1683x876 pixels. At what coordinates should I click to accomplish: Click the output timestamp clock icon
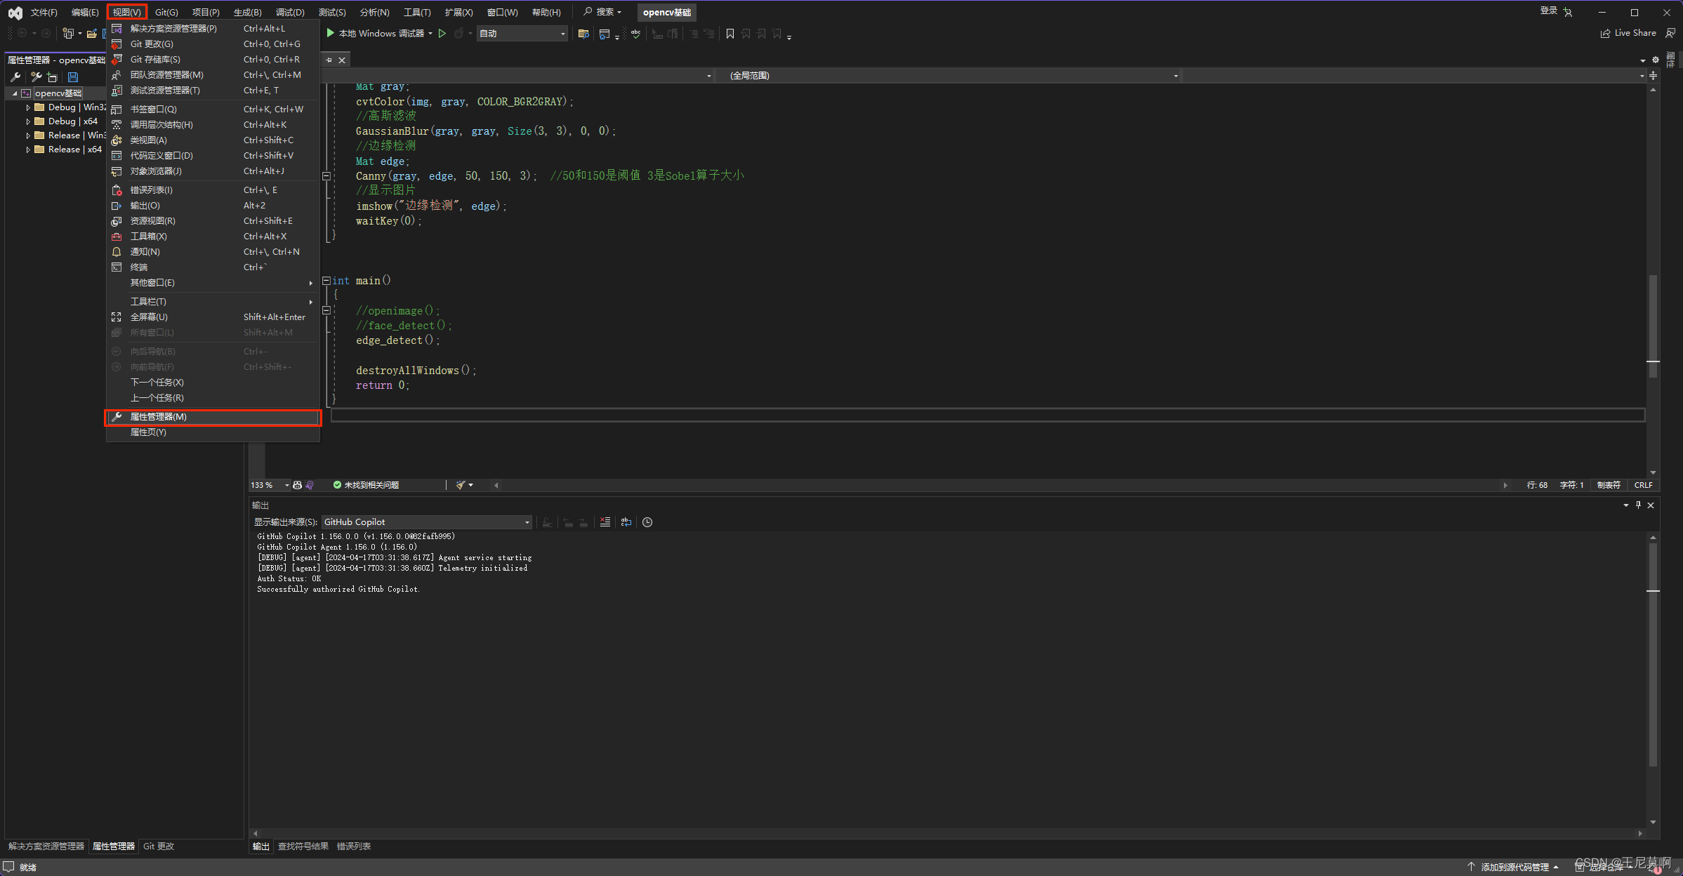click(x=647, y=522)
